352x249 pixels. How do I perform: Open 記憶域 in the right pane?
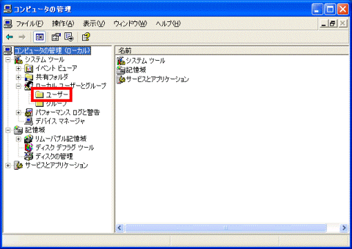[136, 70]
